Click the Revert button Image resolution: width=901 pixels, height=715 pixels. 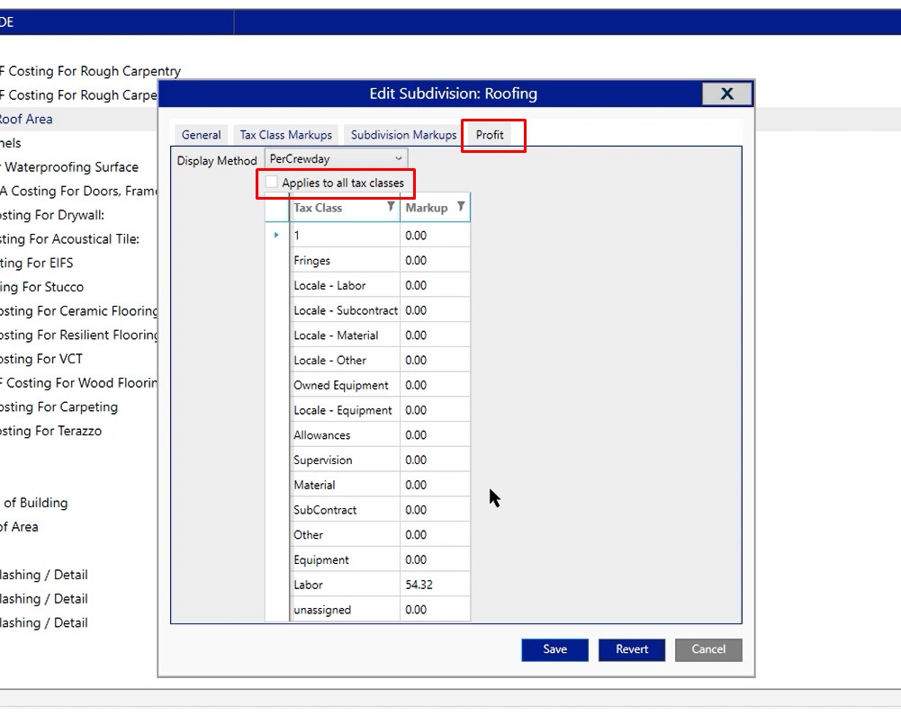(631, 649)
